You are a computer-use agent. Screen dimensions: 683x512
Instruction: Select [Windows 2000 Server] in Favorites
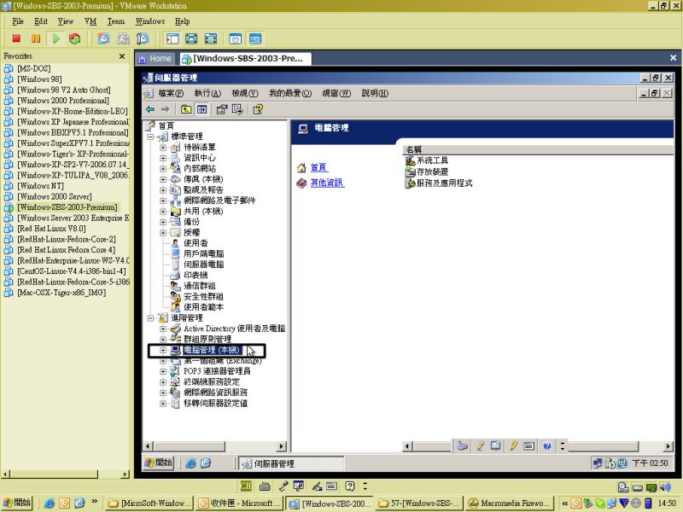click(55, 196)
